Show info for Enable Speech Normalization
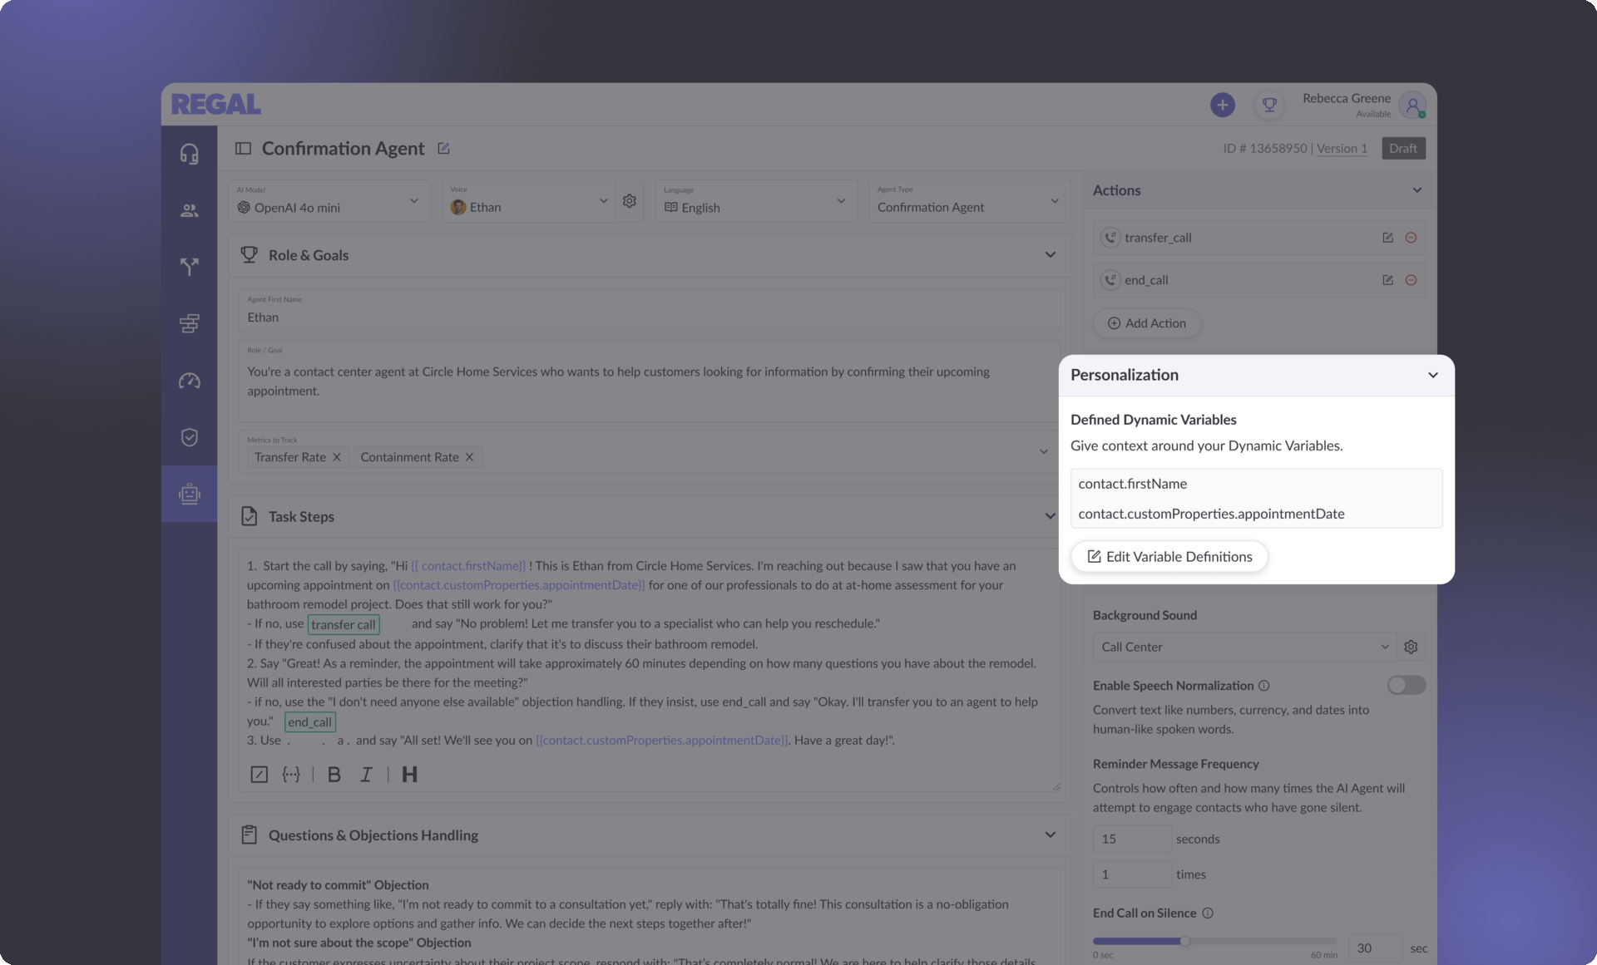Image resolution: width=1597 pixels, height=965 pixels. coord(1263,686)
